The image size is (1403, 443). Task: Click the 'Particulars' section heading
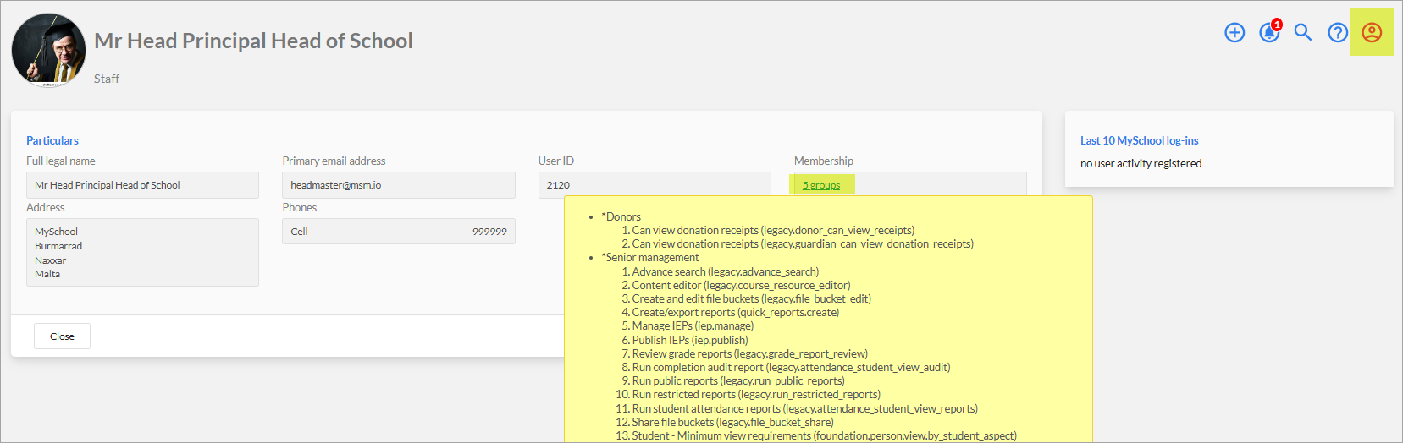[x=52, y=140]
